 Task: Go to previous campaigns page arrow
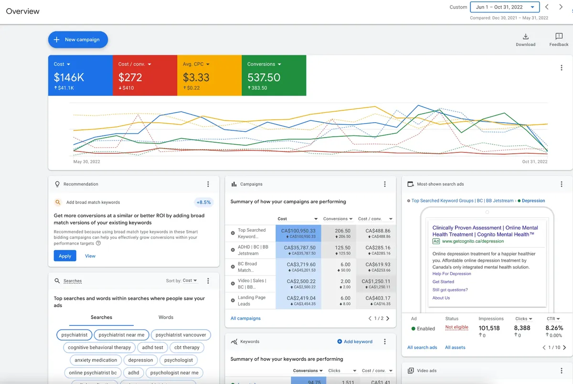(370, 319)
